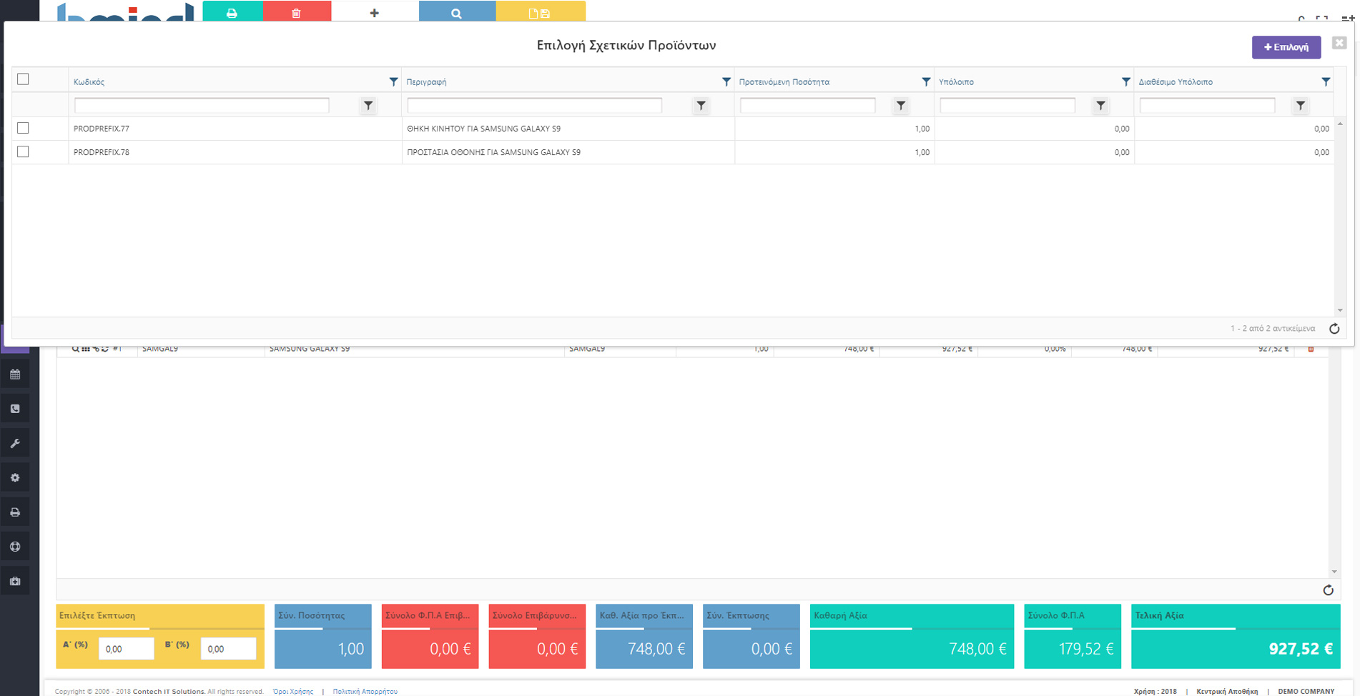Screen dimensions: 1360x696
Task: Click the plus add toolbar button
Action: click(374, 12)
